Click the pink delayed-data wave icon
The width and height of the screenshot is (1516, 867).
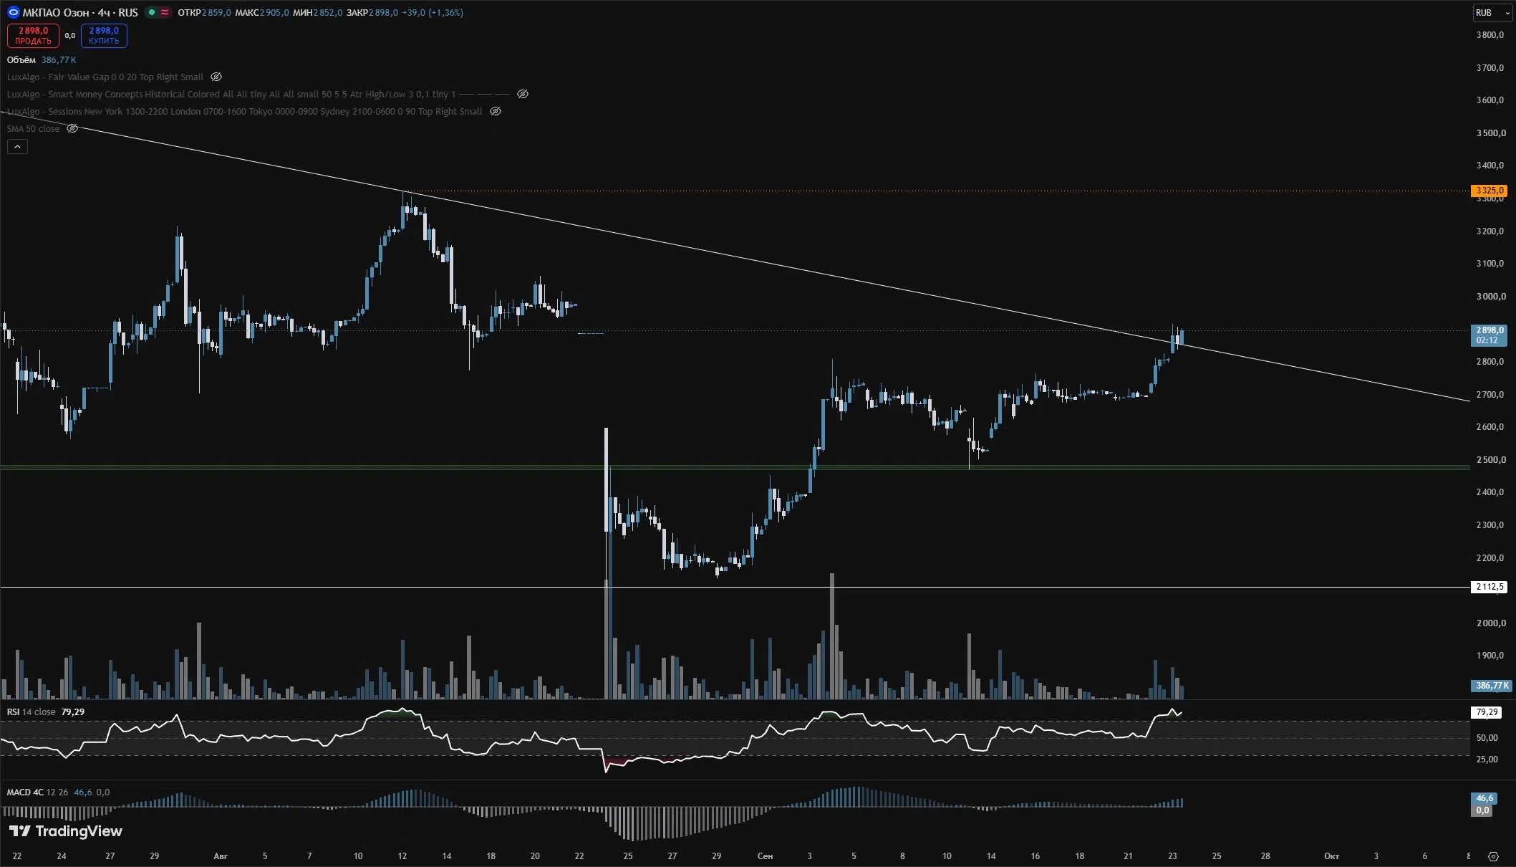tap(165, 12)
